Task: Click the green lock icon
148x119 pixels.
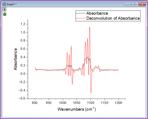Action: [x=5, y=14]
